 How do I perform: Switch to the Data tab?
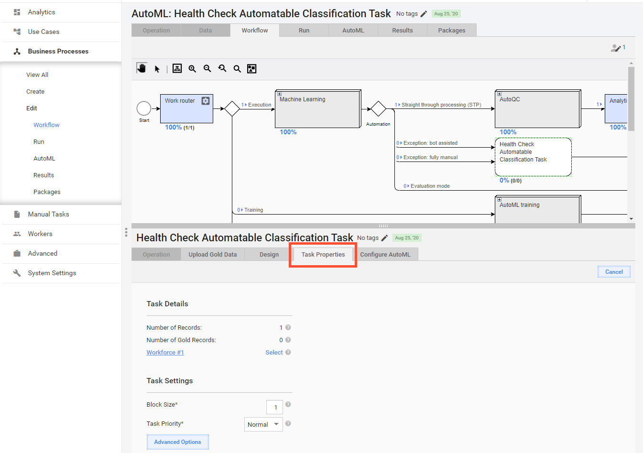point(206,30)
